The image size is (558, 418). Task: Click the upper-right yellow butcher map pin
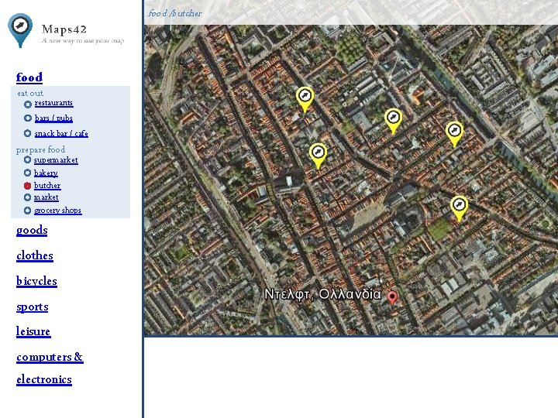tap(454, 135)
